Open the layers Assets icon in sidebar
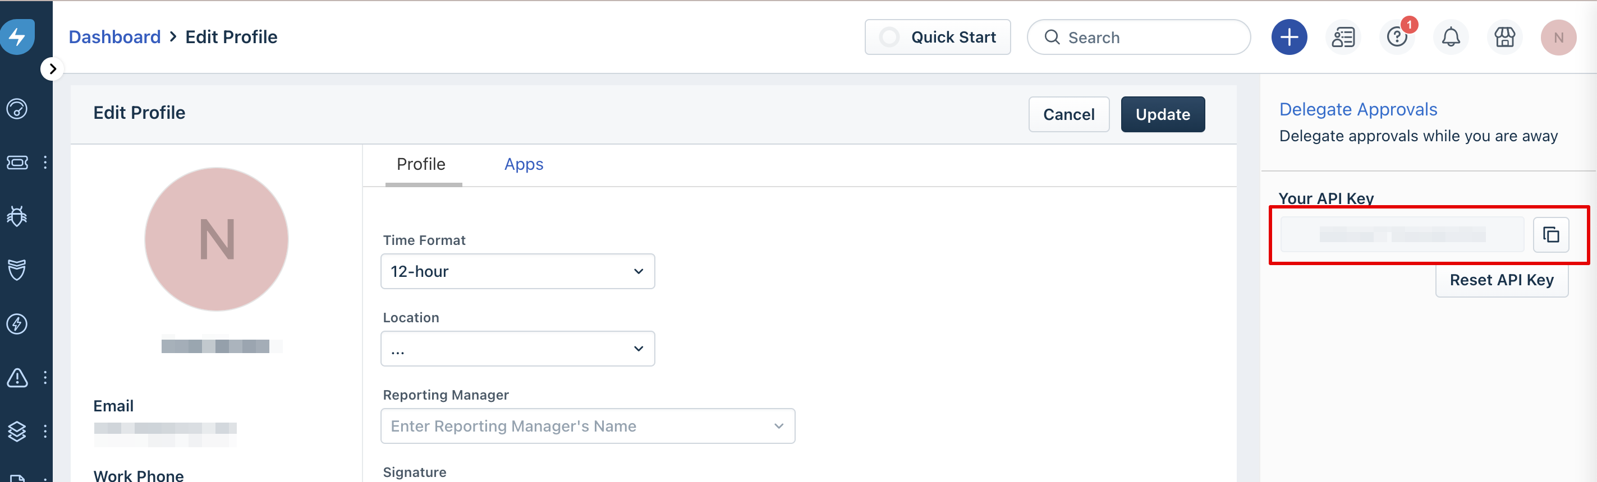 click(x=17, y=430)
